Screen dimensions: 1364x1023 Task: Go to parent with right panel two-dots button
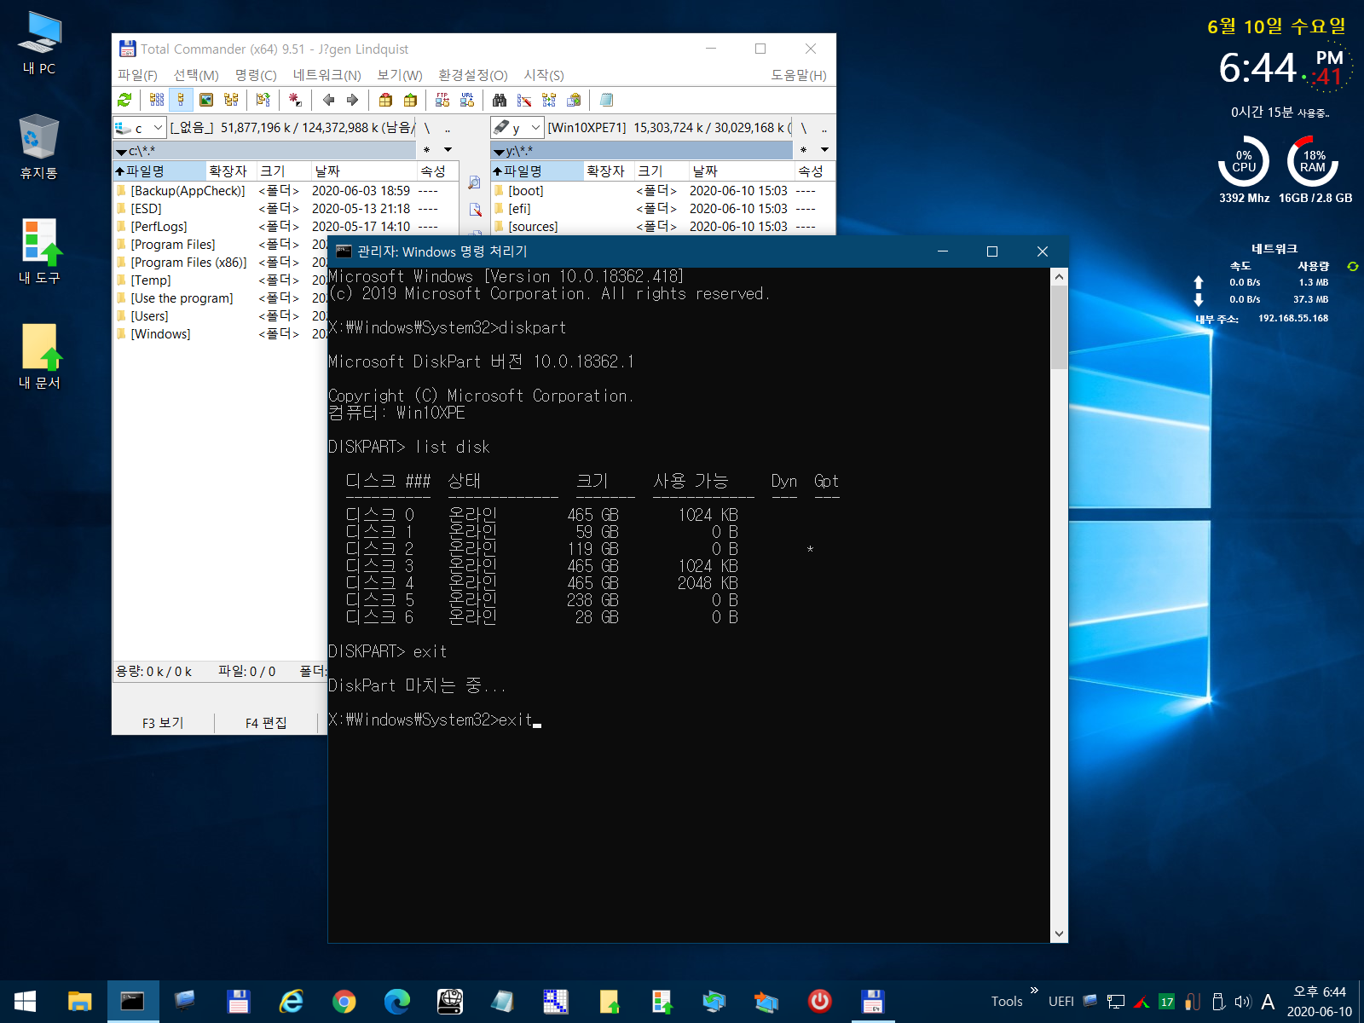[x=825, y=128]
